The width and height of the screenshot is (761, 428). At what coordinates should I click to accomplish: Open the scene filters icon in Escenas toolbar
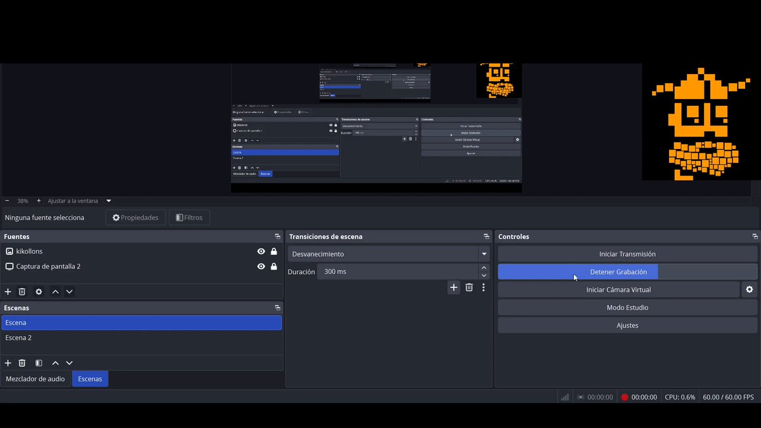39,363
